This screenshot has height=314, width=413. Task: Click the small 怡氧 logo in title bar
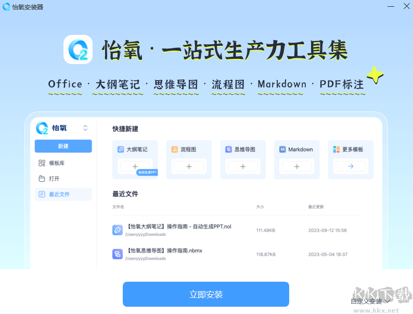pos(6,7)
